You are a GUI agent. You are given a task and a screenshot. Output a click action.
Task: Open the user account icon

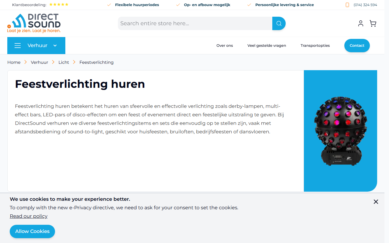tap(361, 23)
